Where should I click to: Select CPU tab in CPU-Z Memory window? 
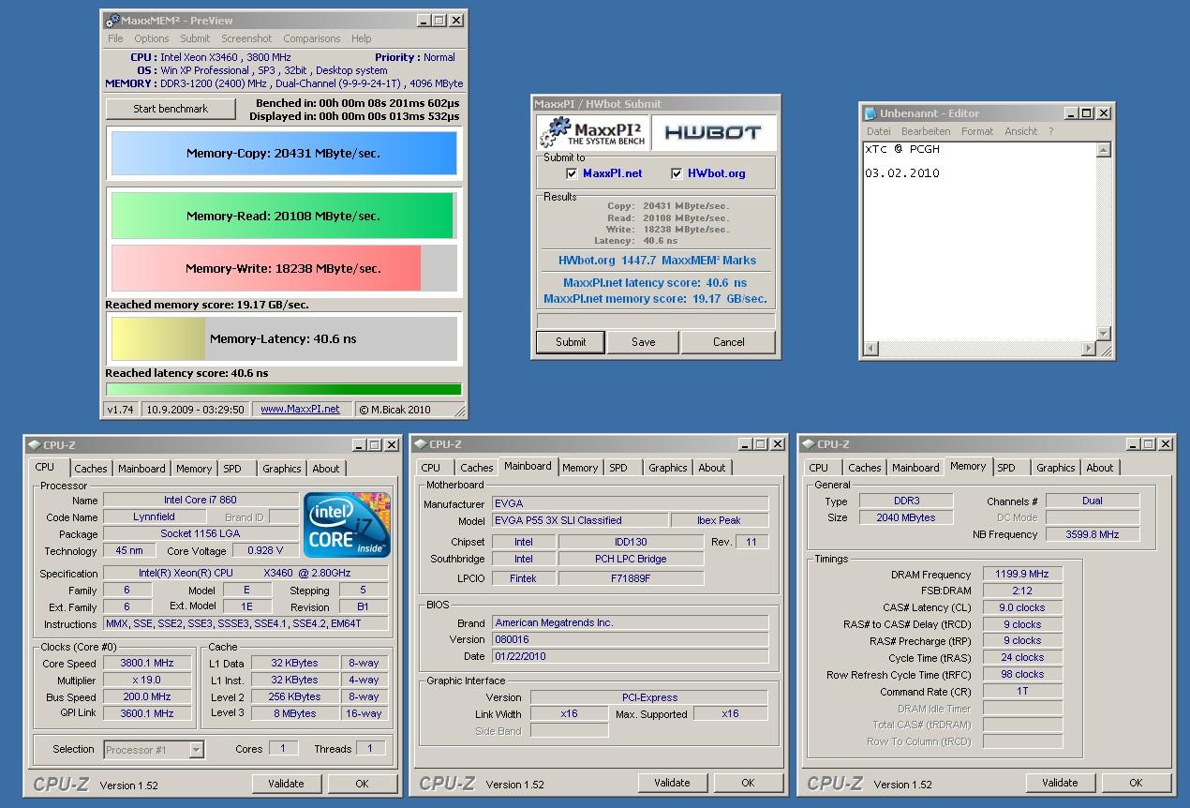(x=819, y=468)
